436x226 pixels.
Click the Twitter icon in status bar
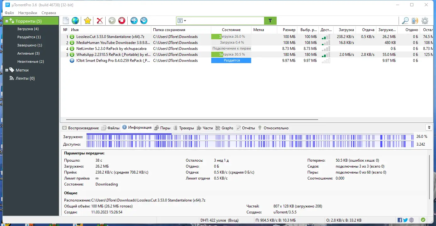click(x=406, y=220)
